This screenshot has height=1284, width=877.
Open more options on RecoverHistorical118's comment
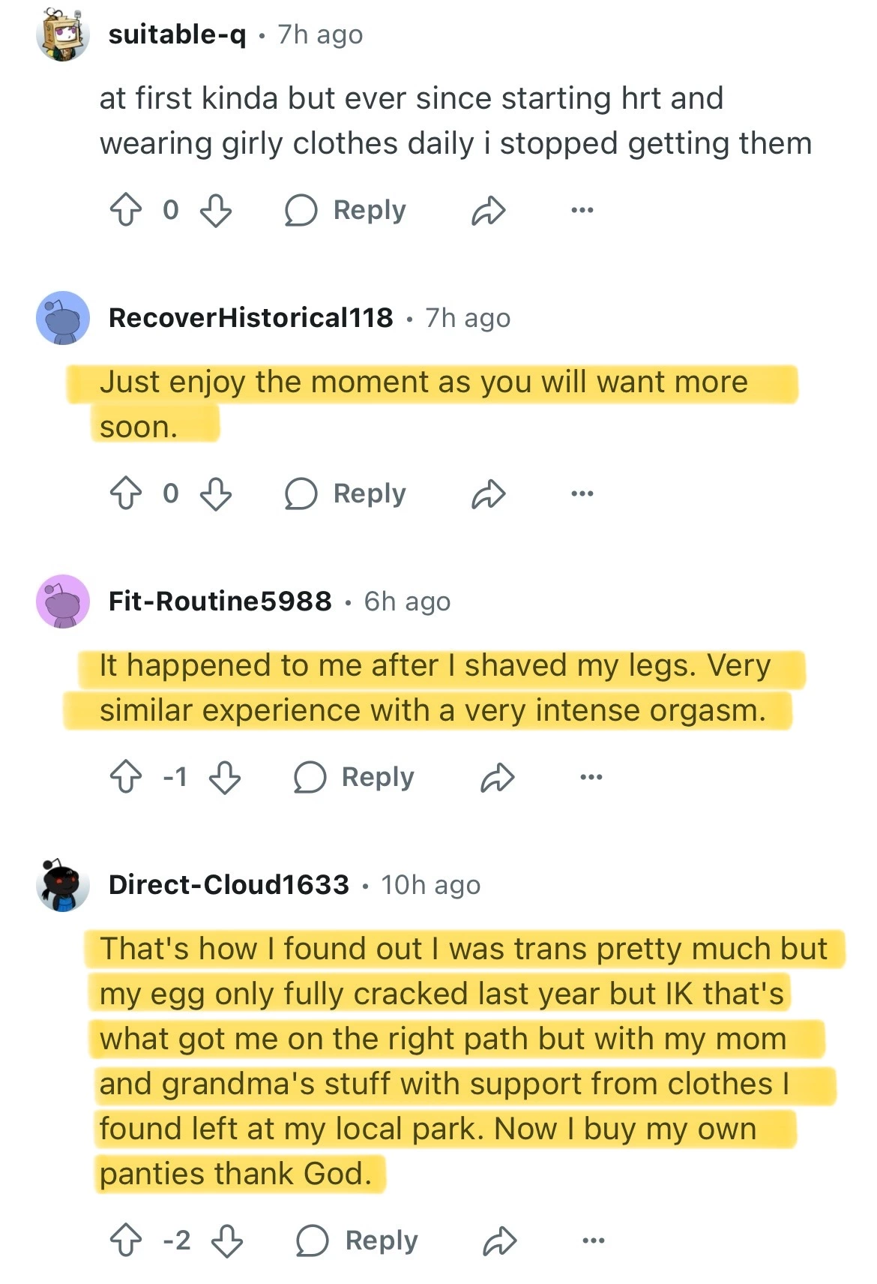click(x=582, y=493)
